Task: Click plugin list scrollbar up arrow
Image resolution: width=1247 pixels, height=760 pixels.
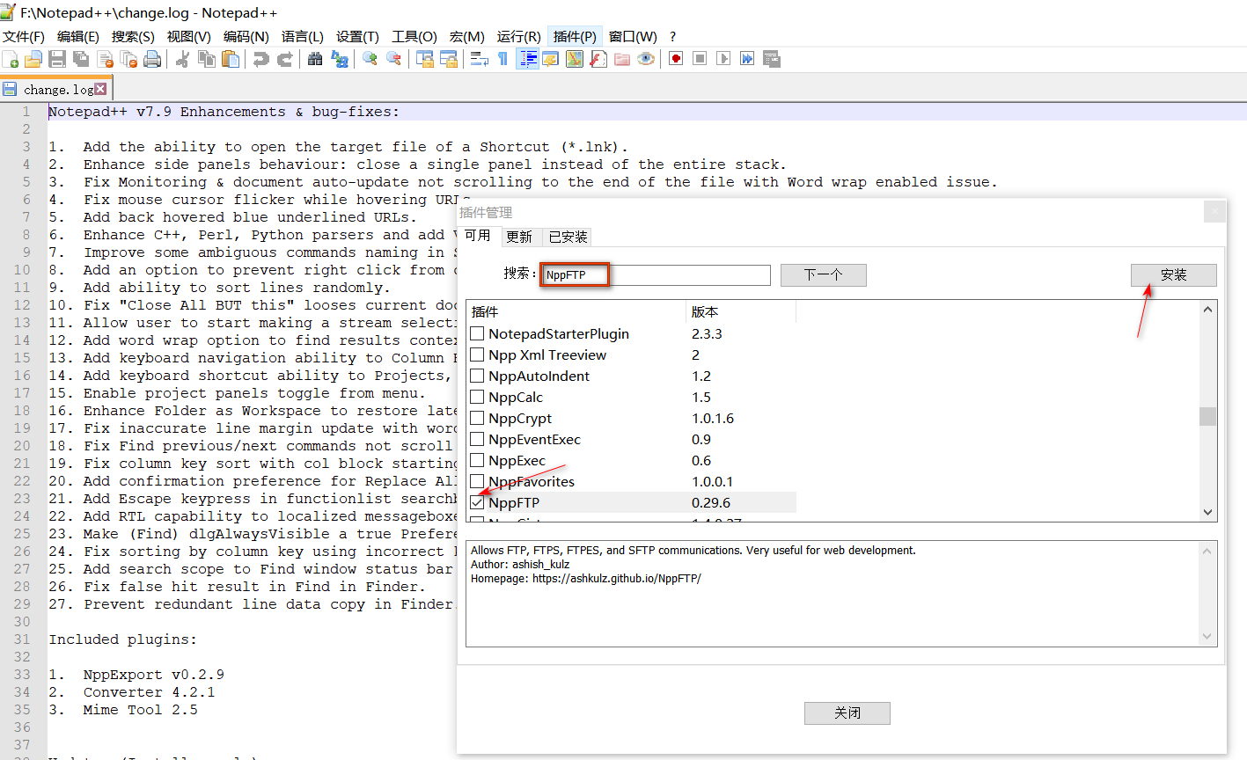Action: coord(1208,309)
